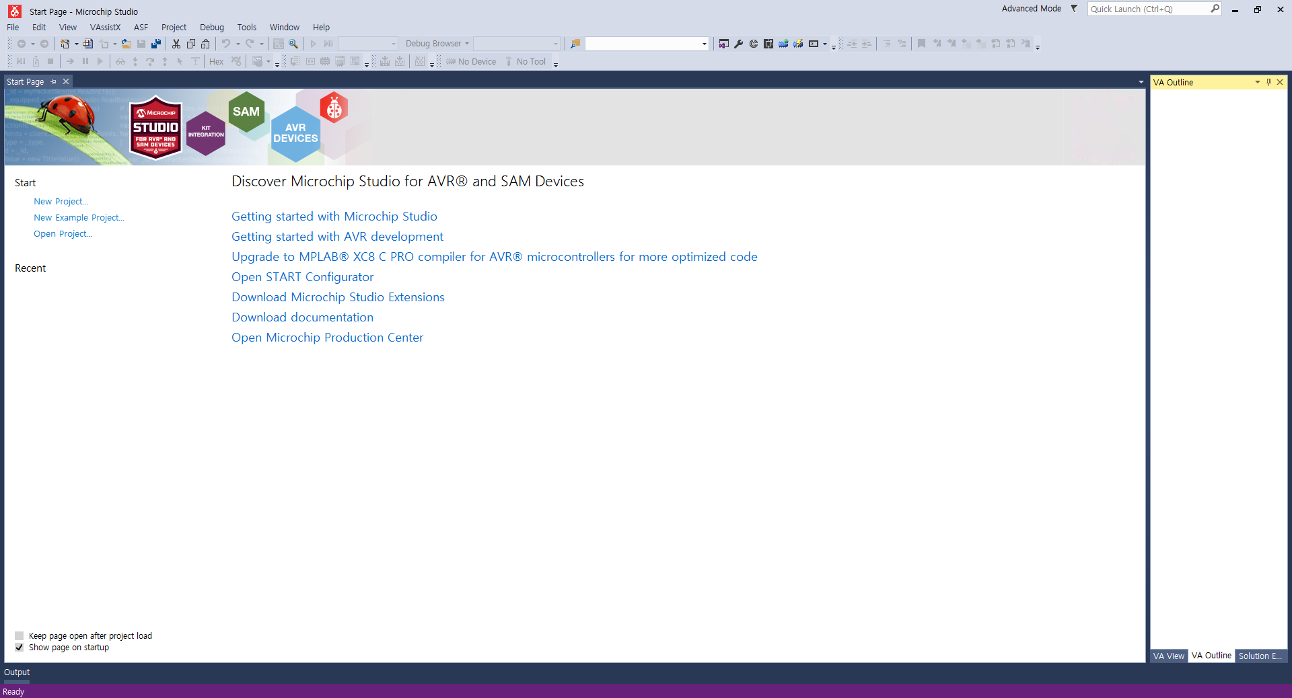Click the New Project toolbar icon
The height and width of the screenshot is (698, 1292).
[65, 44]
